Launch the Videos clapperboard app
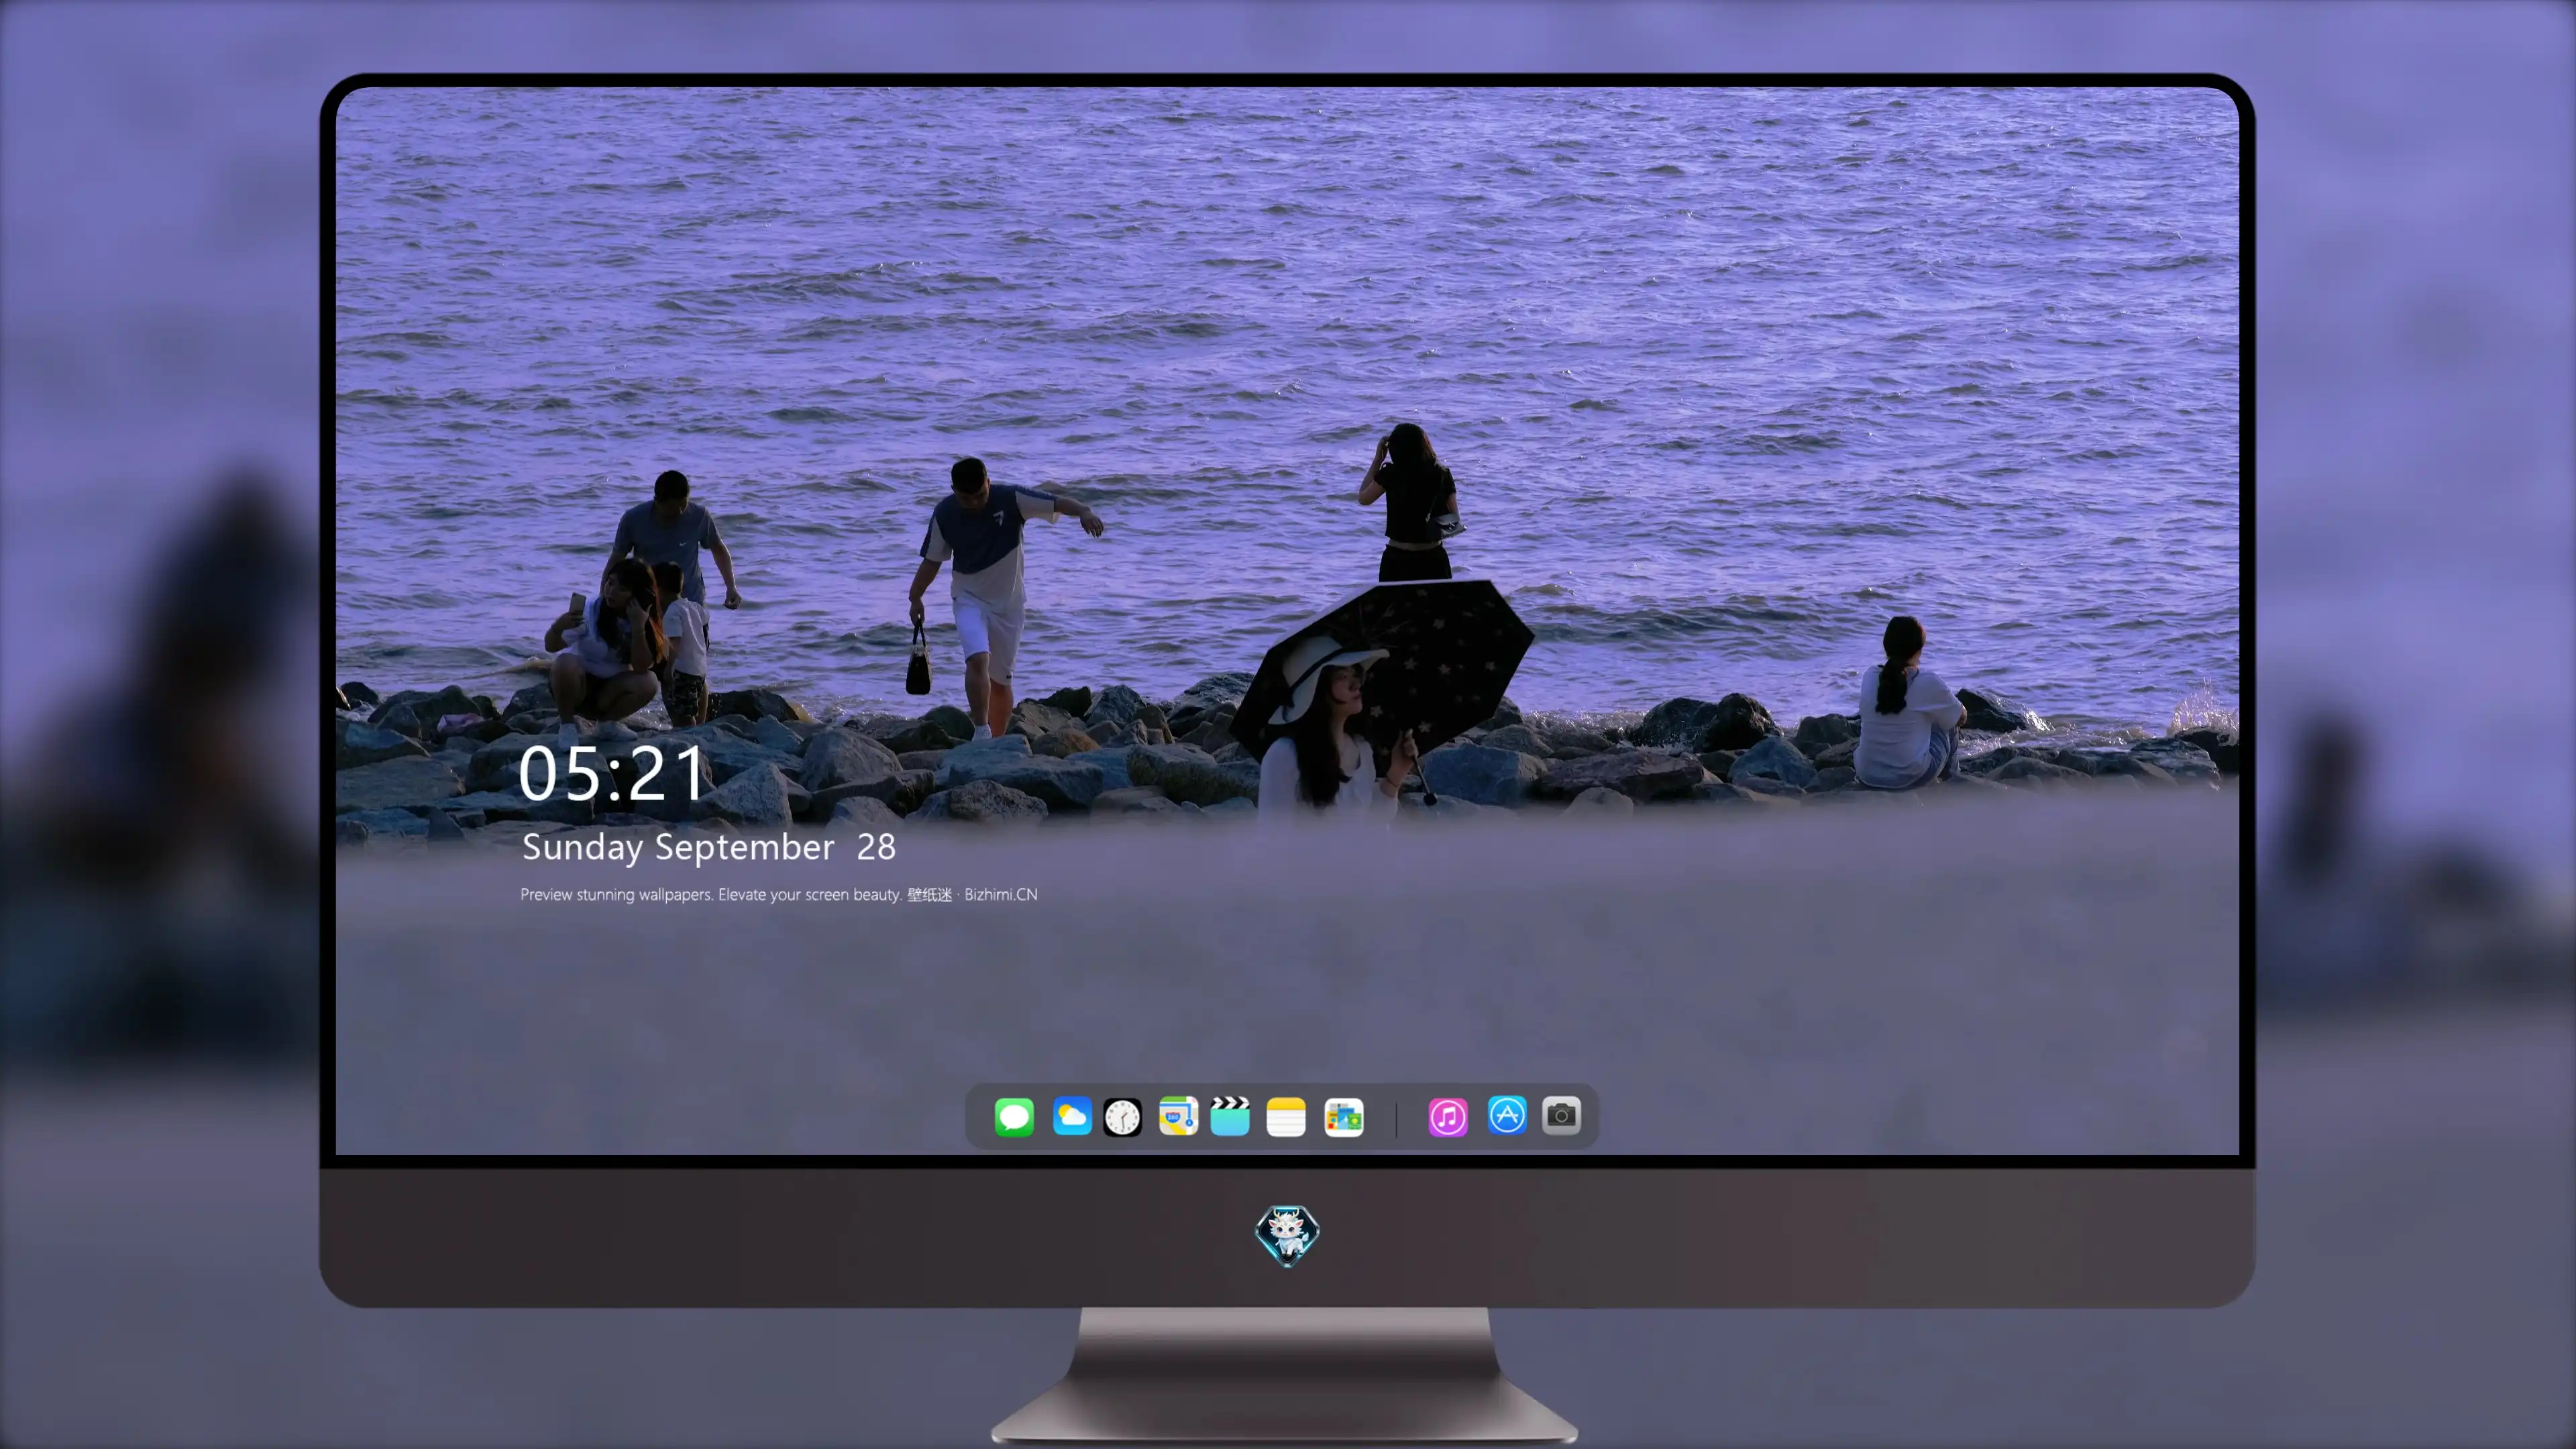This screenshot has height=1449, width=2576. 1230,1116
